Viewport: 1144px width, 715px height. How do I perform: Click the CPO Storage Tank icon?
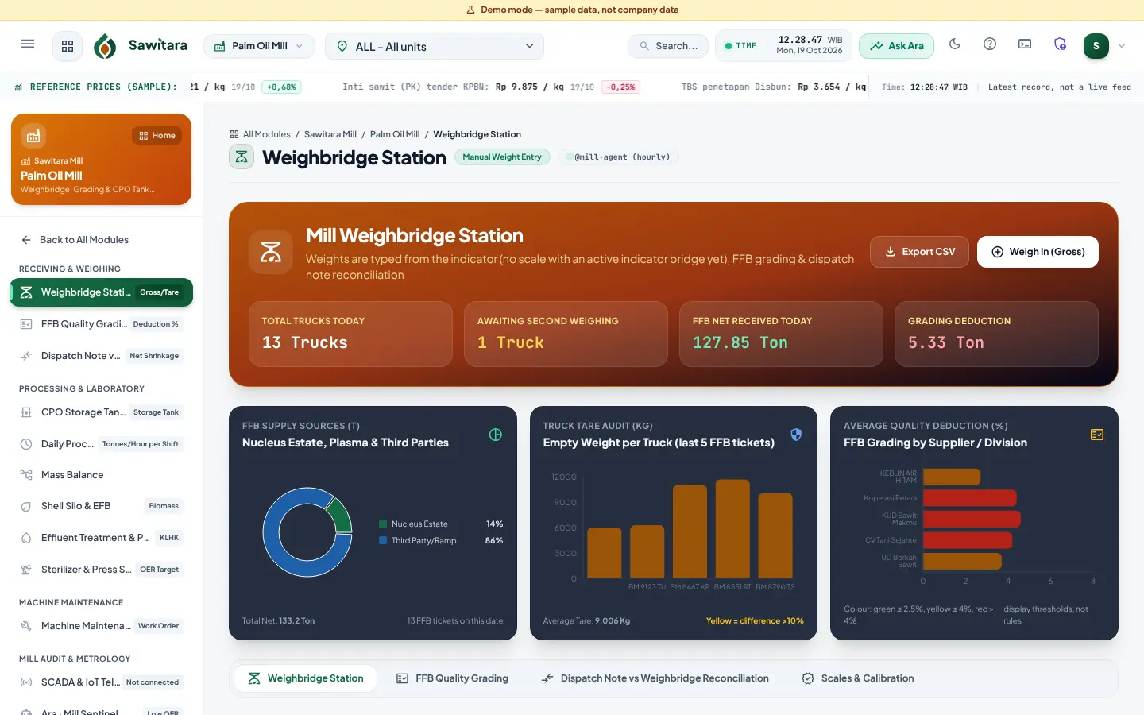(x=26, y=412)
